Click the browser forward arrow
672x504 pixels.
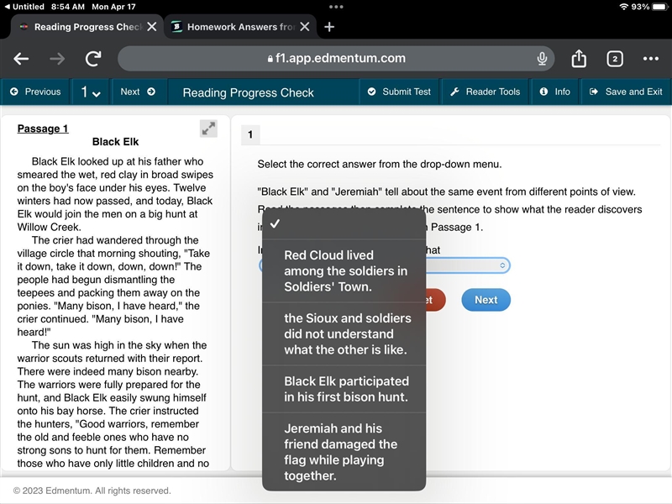(57, 59)
